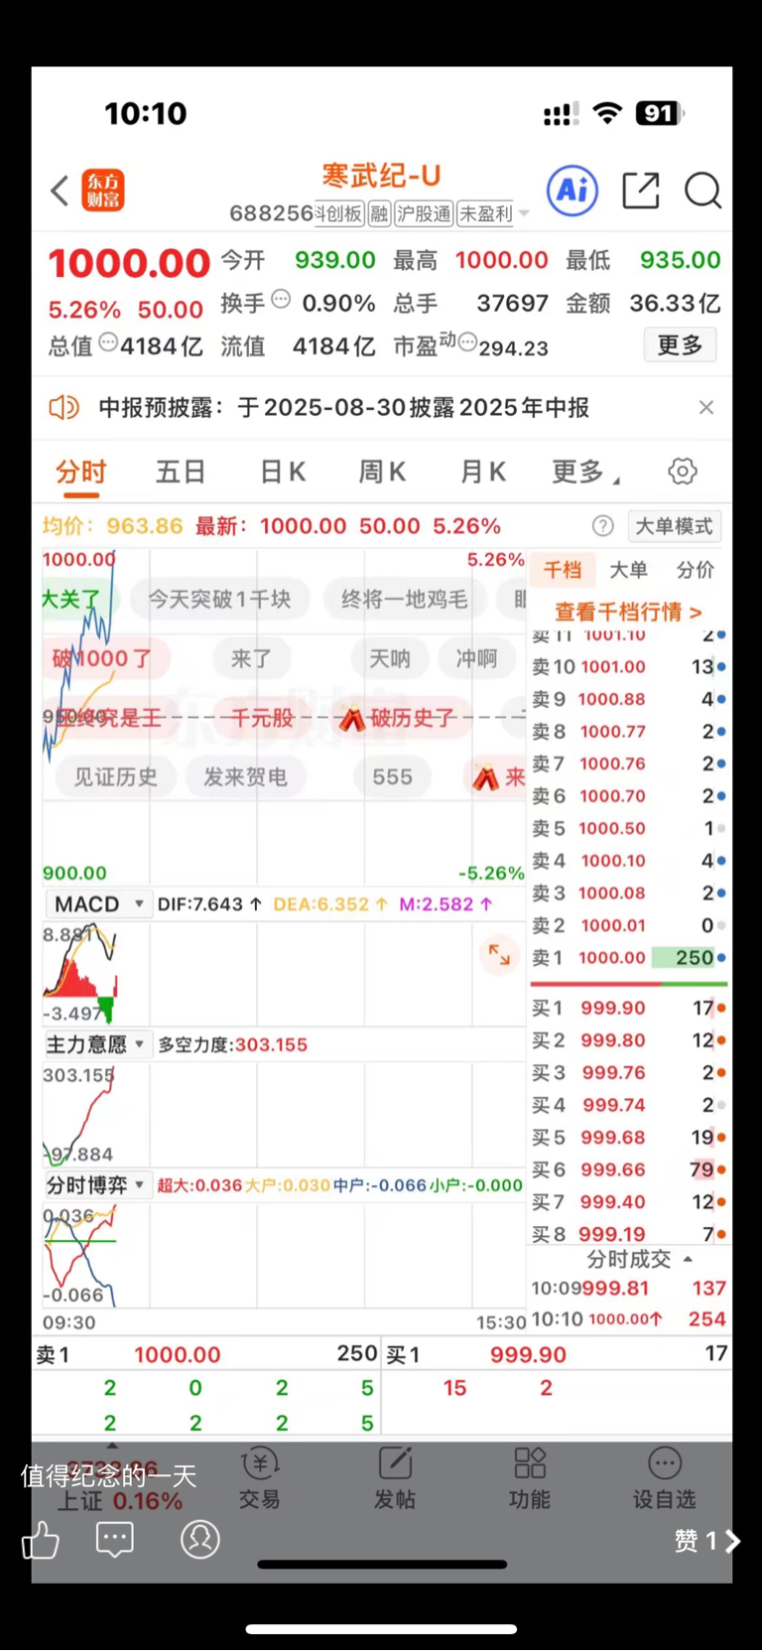Tap the 10:10 1000.00 trade record
Screen dimensions: 762x1651
click(x=628, y=1319)
